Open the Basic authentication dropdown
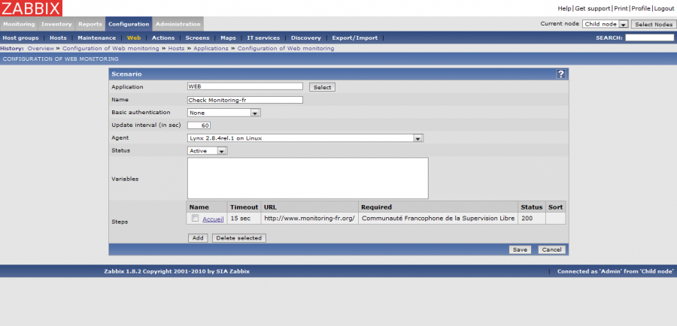677x326 pixels. 223,113
